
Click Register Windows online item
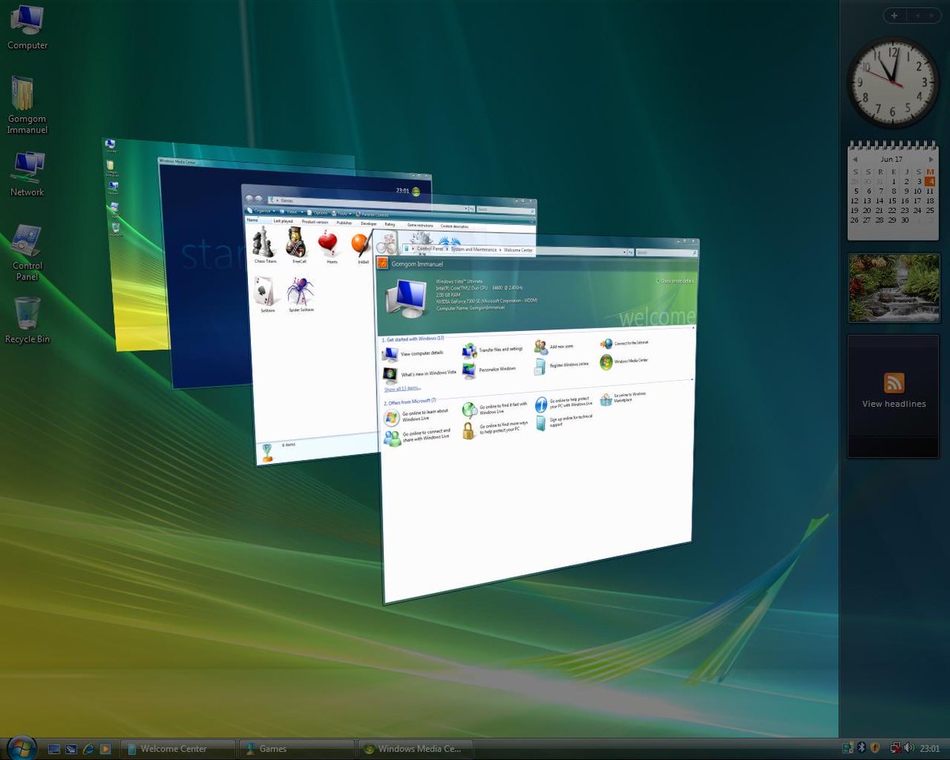coord(562,365)
